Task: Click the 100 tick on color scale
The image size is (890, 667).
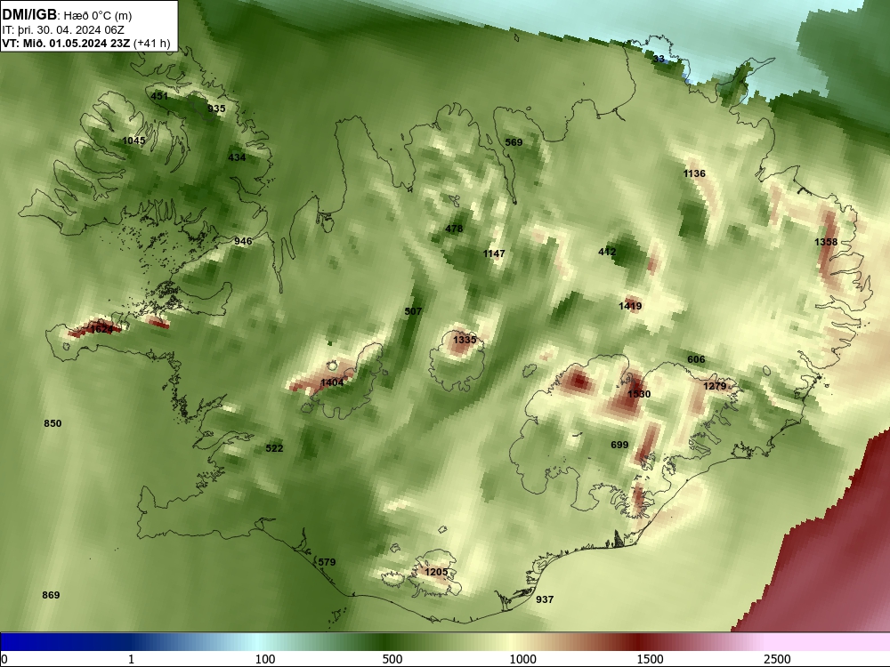Action: [x=265, y=658]
